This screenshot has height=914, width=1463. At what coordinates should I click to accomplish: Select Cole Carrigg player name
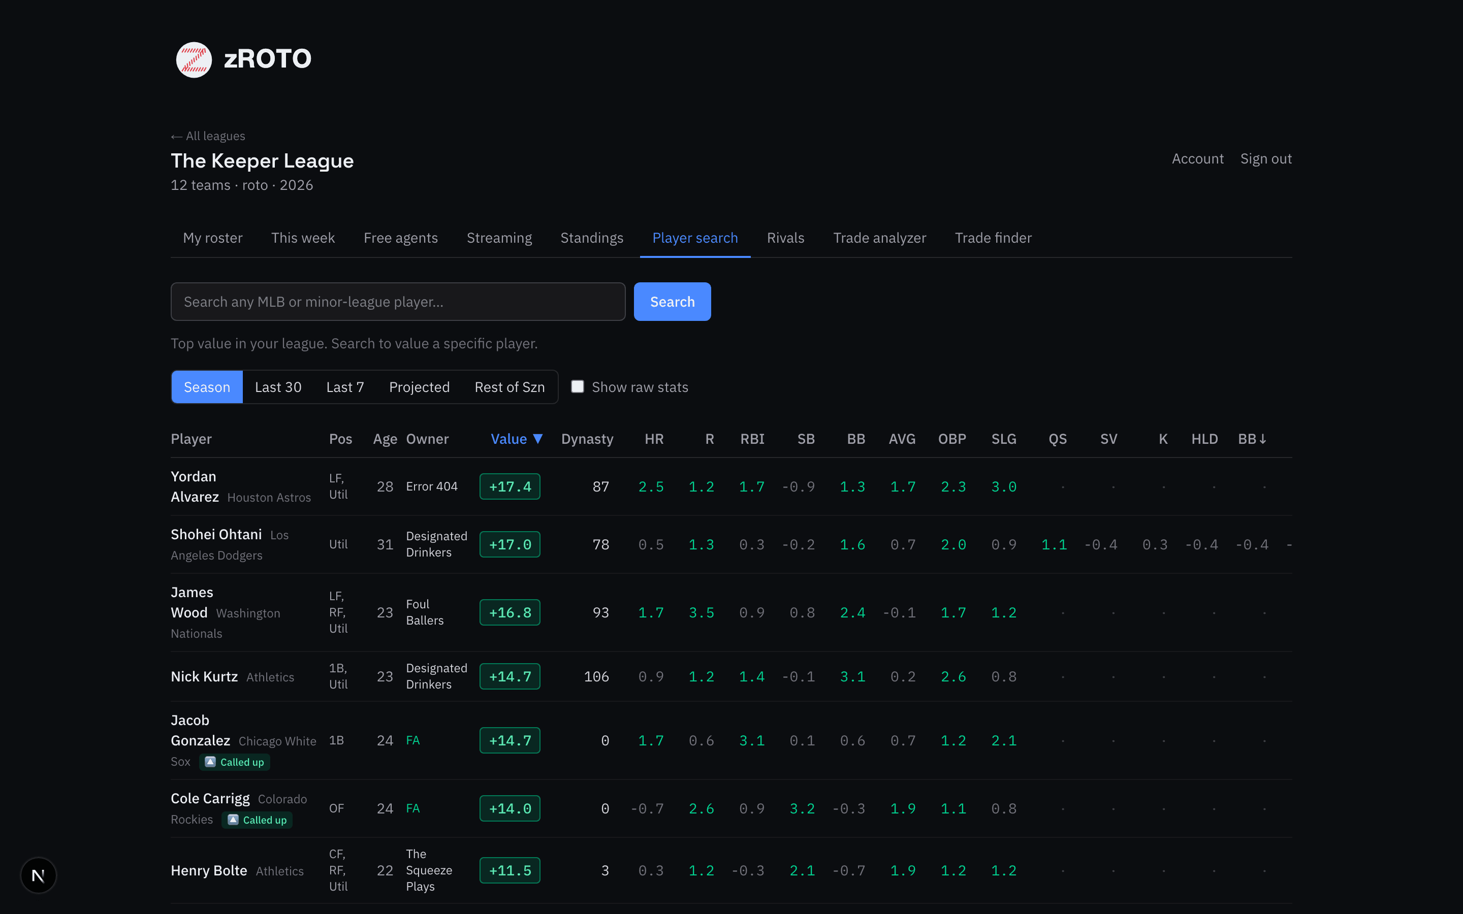tap(210, 799)
